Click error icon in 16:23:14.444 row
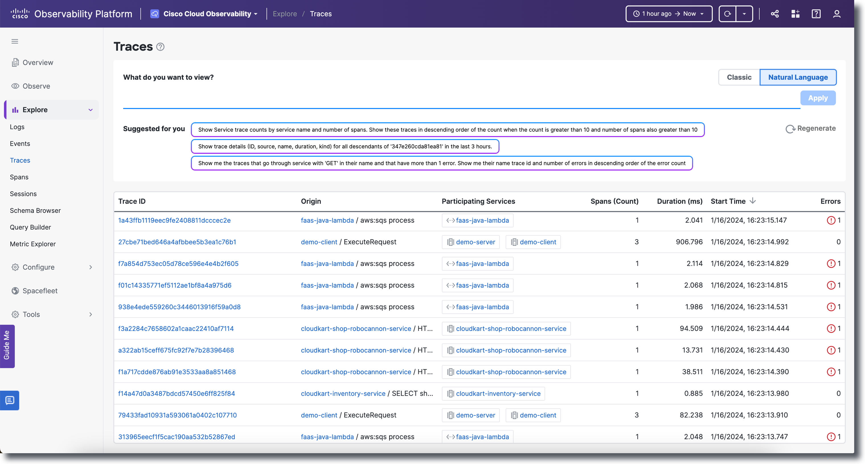The width and height of the screenshot is (865, 464). coord(831,329)
